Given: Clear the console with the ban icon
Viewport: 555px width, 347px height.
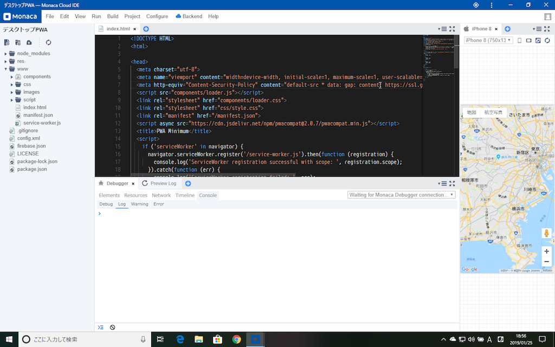Looking at the screenshot, I should point(113,327).
